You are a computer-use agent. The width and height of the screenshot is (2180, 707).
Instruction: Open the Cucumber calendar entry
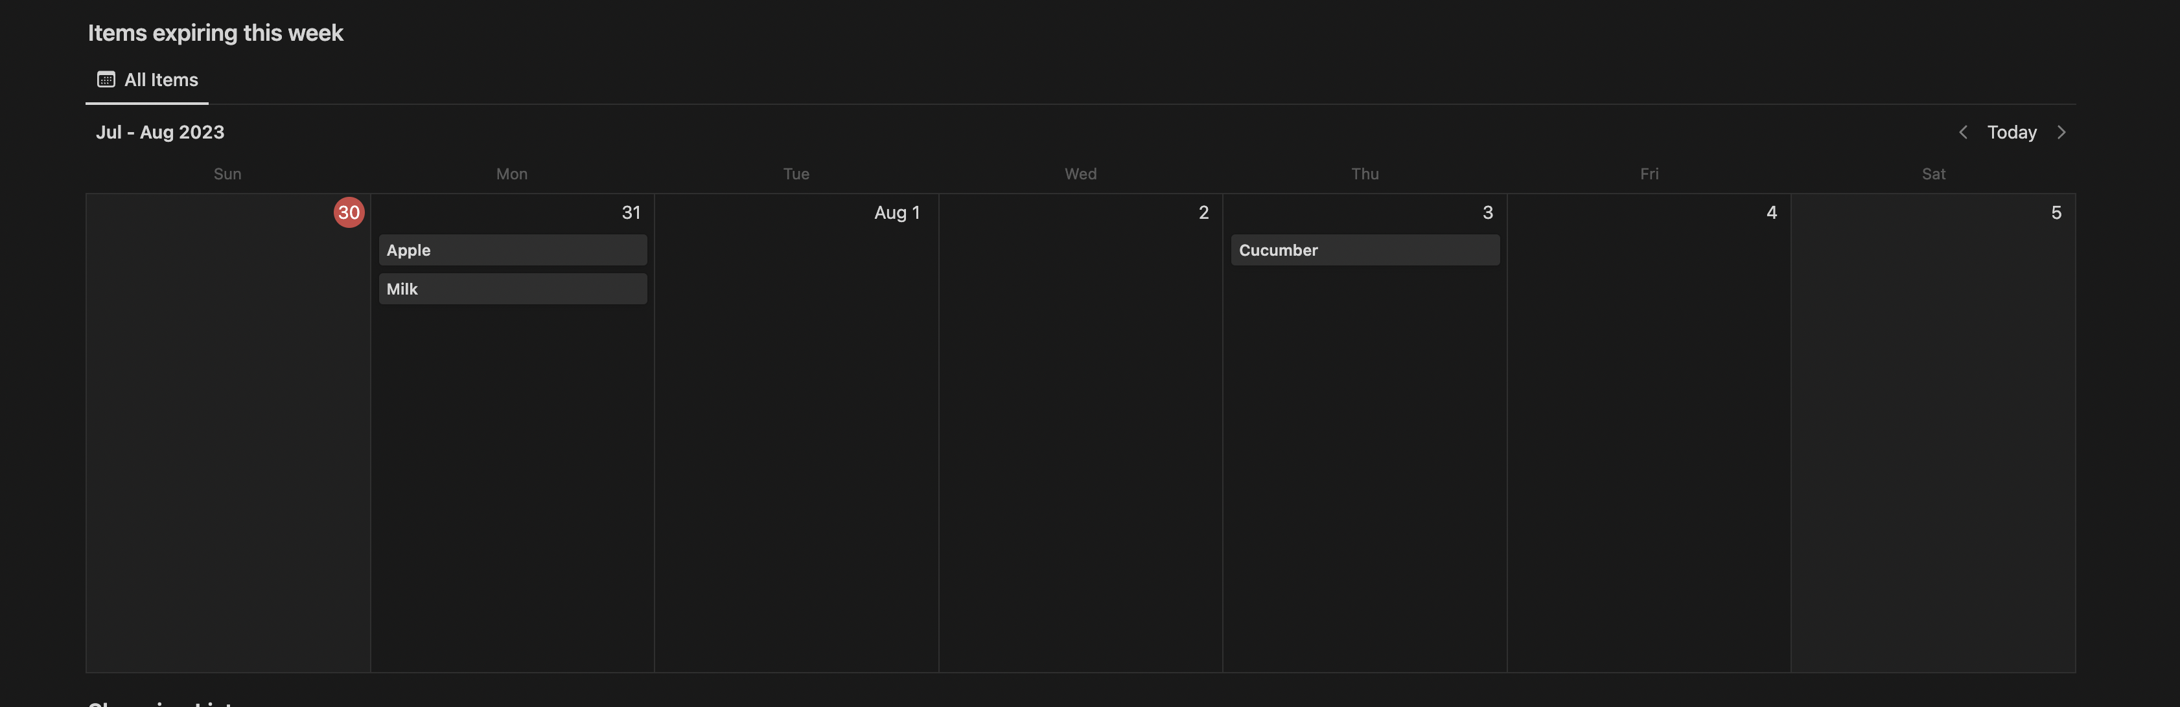click(1364, 251)
